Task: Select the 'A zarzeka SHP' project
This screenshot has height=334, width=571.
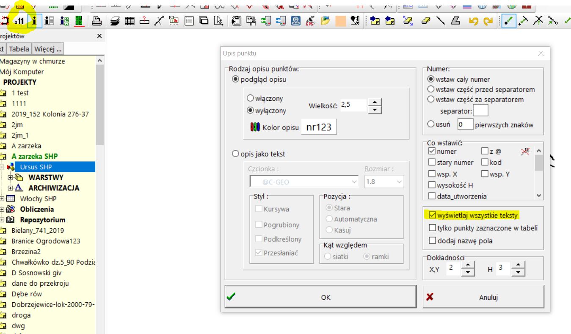Action: tap(35, 156)
